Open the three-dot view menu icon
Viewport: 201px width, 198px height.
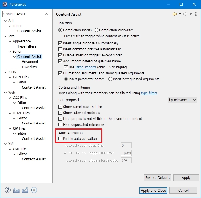196,14
